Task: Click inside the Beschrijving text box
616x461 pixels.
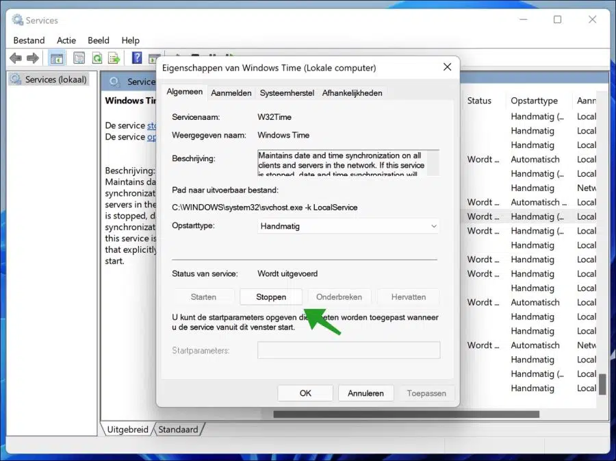Action: [342, 163]
